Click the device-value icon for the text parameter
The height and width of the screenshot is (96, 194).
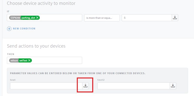click(85, 86)
